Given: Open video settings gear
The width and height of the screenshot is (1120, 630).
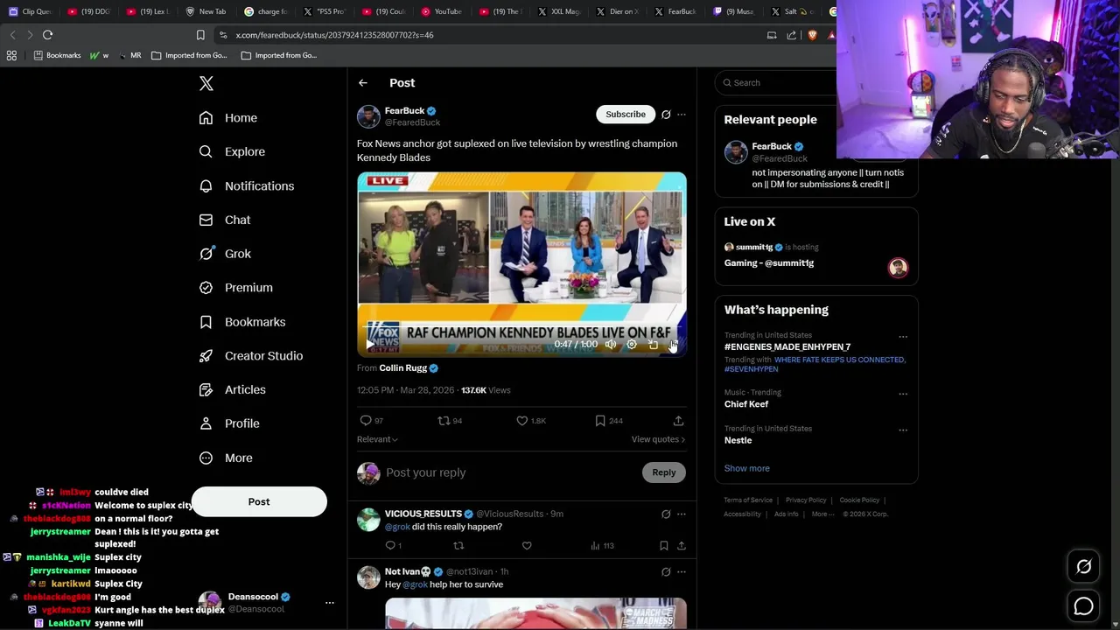Looking at the screenshot, I should coord(632,345).
